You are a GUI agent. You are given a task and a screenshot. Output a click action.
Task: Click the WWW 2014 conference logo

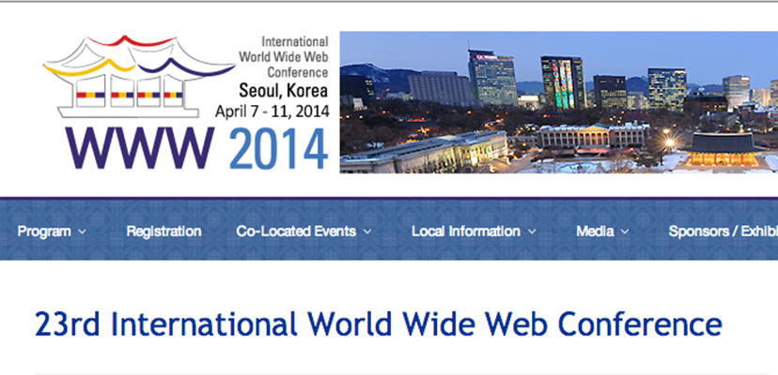click(x=186, y=102)
